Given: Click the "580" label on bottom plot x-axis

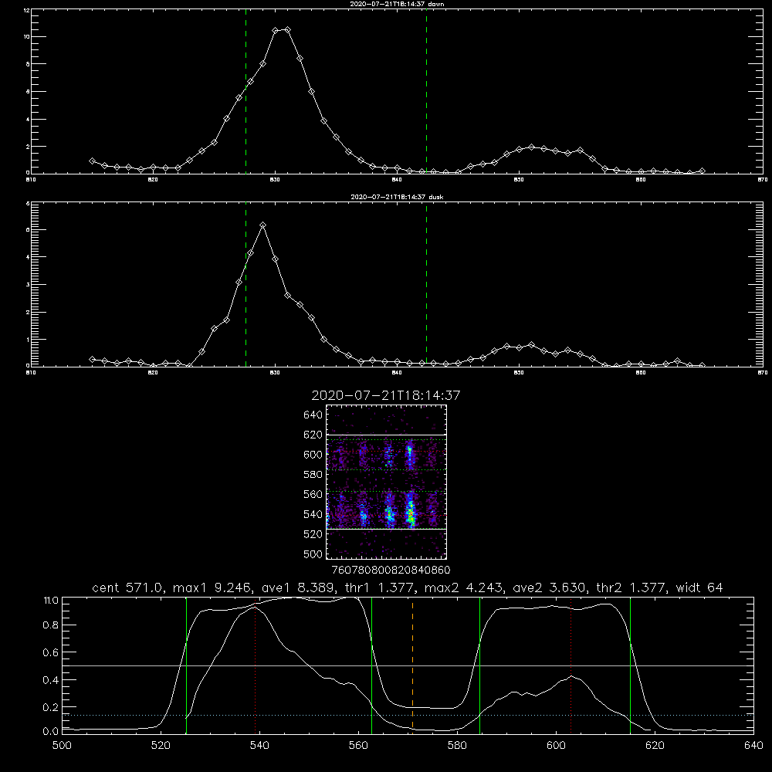Looking at the screenshot, I should tap(457, 746).
